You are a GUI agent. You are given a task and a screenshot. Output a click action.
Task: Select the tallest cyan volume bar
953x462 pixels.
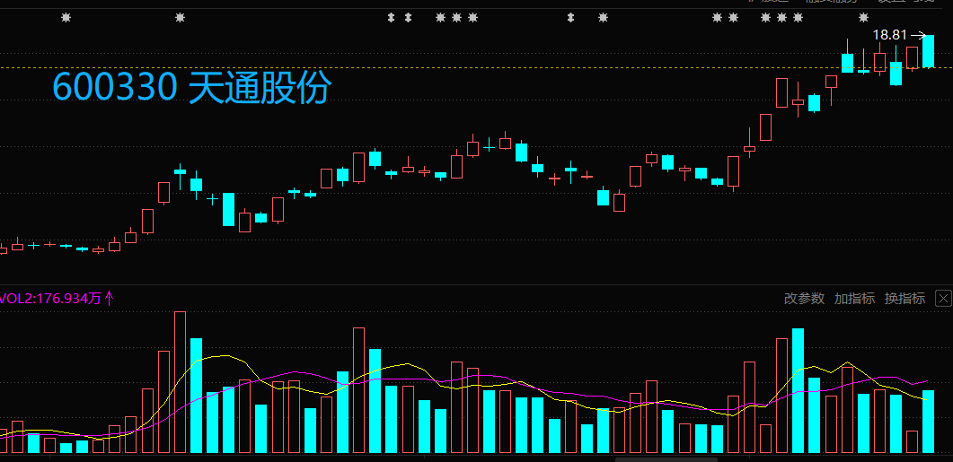798,391
